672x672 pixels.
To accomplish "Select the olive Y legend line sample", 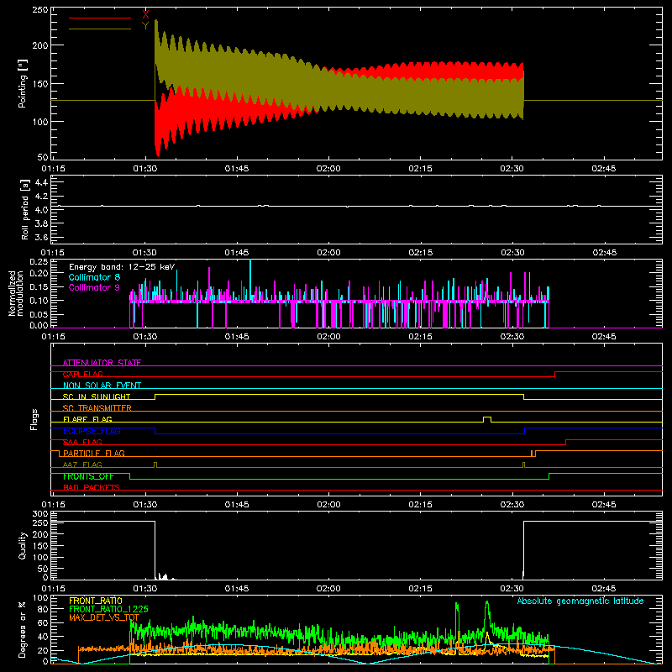I will point(100,29).
